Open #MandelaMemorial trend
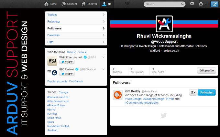The width and height of the screenshot is (220, 137). tap(58, 101)
